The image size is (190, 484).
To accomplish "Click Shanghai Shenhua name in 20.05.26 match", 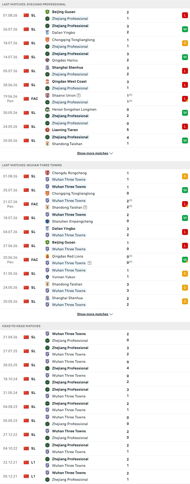I will (x=67, y=298).
